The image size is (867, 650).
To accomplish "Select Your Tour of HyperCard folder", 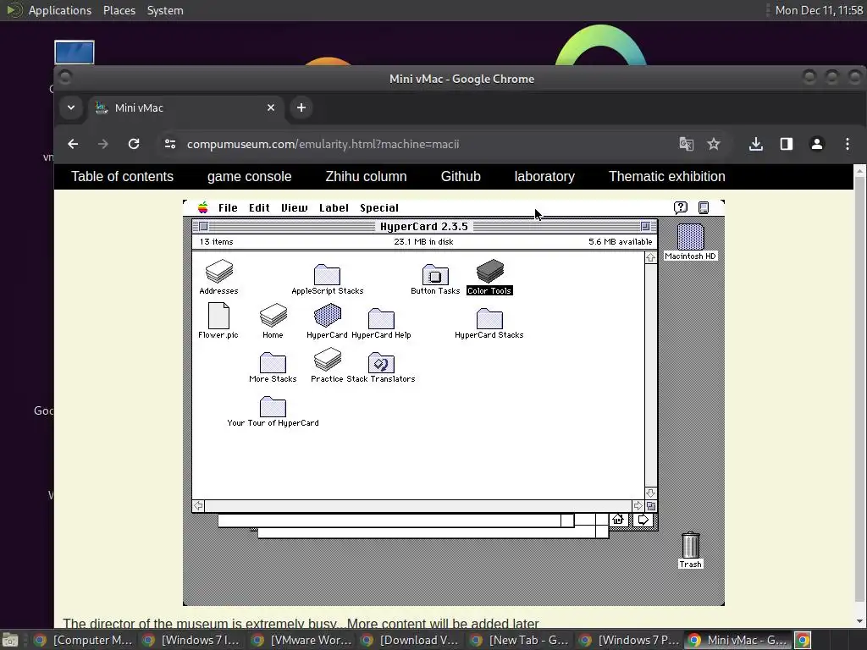I will tap(273, 407).
